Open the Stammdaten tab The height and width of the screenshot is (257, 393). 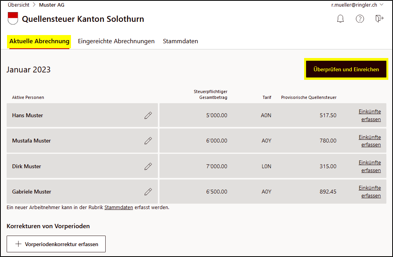[x=181, y=41]
